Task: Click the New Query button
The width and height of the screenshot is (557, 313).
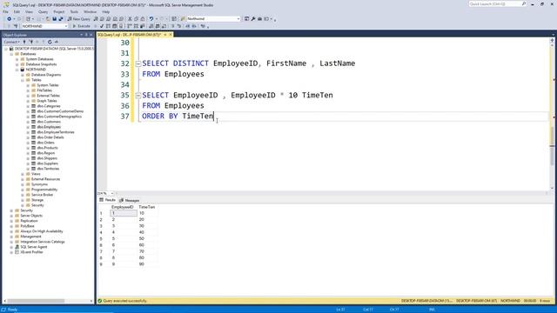Action: 78,19
